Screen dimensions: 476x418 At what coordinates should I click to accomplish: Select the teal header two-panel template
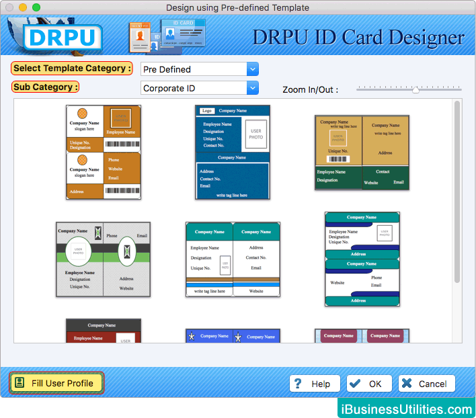coord(233,259)
